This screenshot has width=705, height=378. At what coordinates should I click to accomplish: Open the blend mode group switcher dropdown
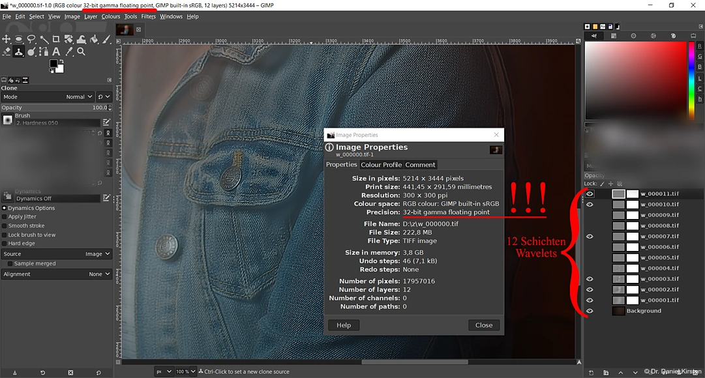(104, 96)
